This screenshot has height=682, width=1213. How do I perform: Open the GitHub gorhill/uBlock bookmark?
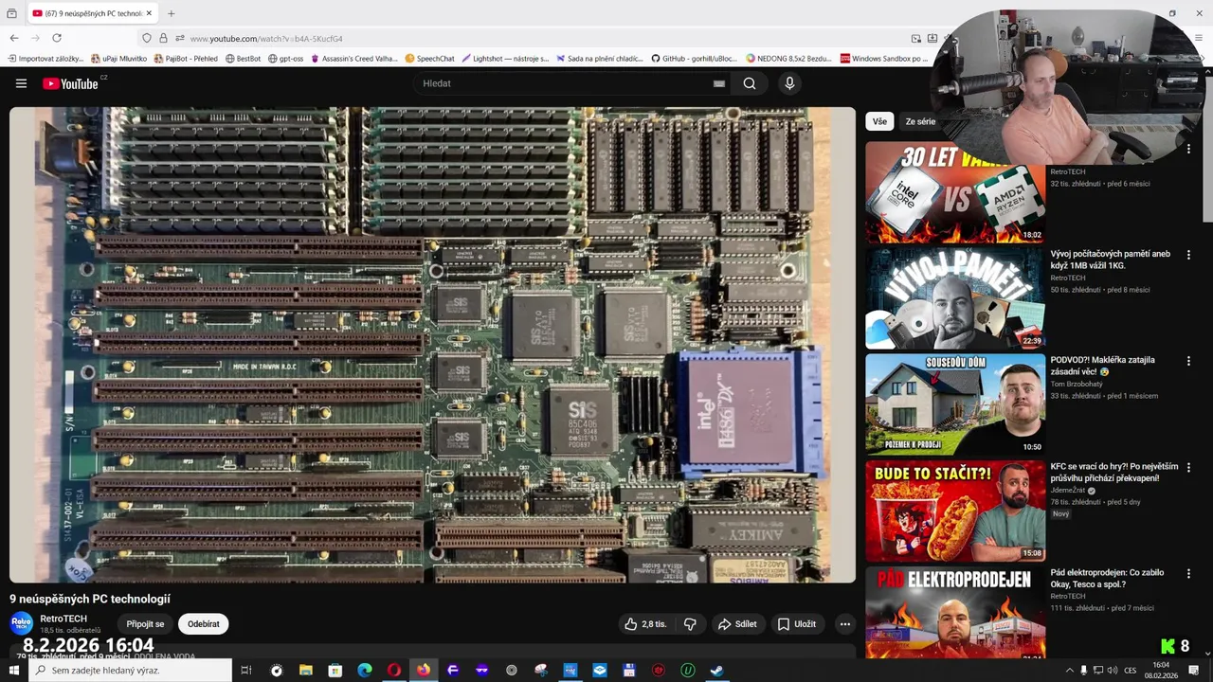click(694, 59)
